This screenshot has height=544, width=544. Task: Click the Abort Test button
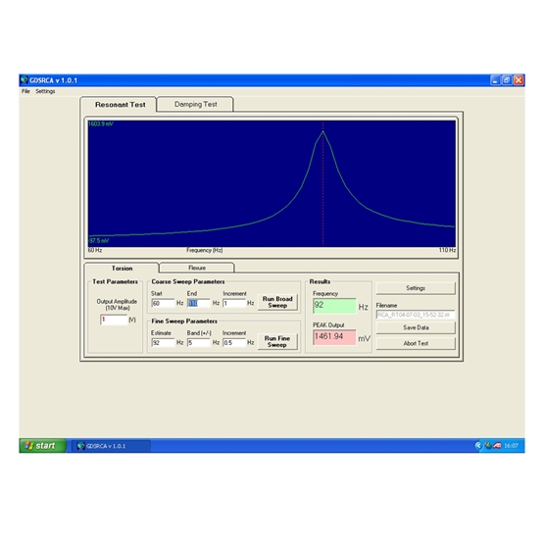pyautogui.click(x=416, y=343)
